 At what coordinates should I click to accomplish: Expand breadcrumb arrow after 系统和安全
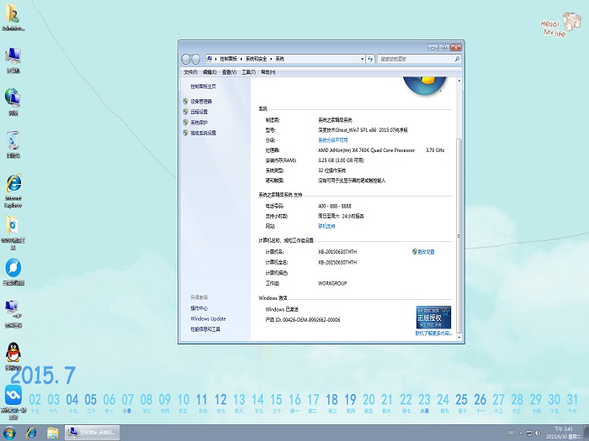(x=273, y=59)
